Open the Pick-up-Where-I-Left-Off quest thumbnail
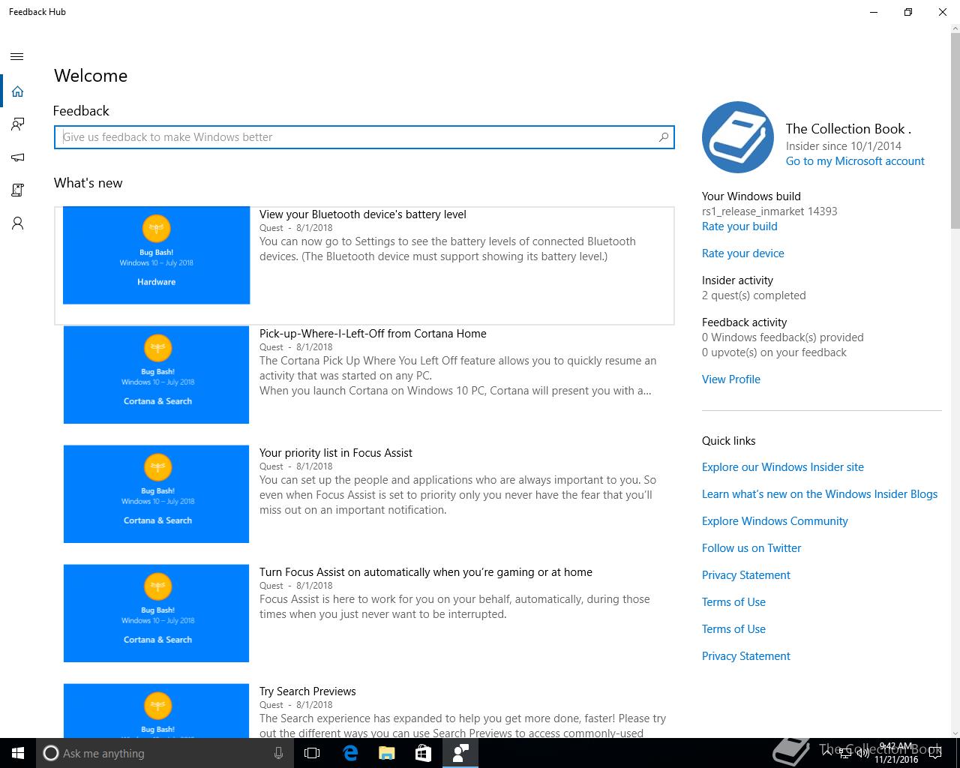This screenshot has height=768, width=960. click(x=156, y=374)
